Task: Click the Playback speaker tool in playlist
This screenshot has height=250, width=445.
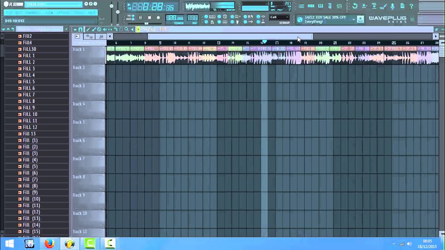Action: click(x=132, y=30)
